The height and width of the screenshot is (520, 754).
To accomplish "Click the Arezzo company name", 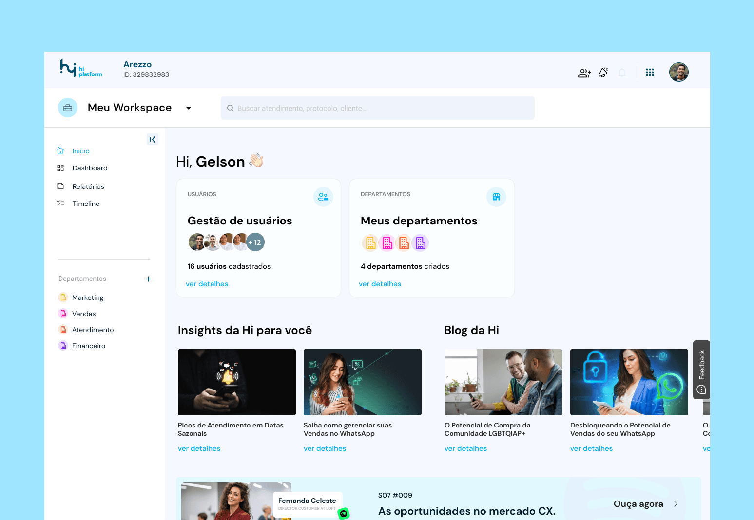I will [x=137, y=64].
